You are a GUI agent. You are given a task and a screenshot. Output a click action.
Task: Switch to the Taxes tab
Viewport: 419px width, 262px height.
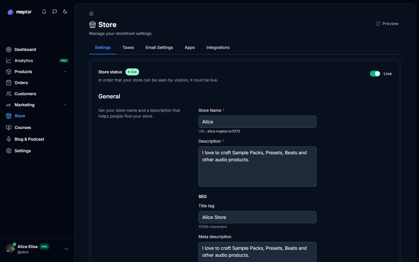(128, 47)
